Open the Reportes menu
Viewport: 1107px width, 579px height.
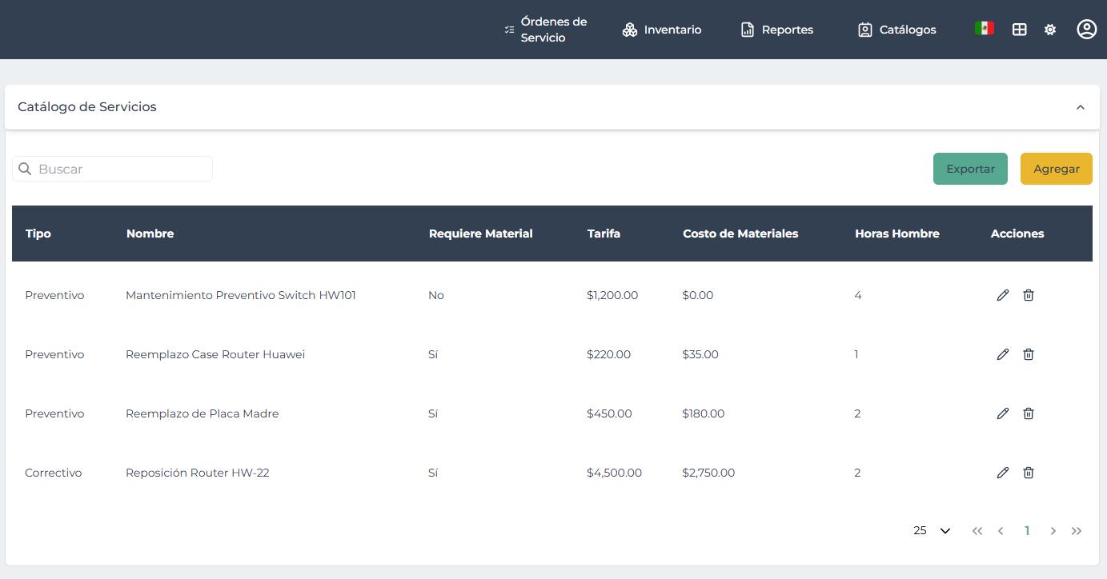coord(776,30)
